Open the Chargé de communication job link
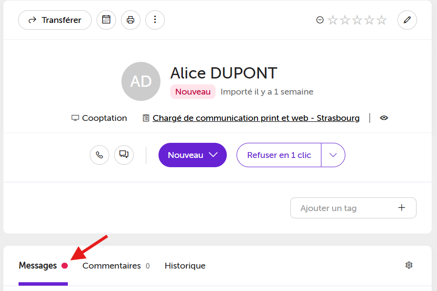 click(x=256, y=118)
